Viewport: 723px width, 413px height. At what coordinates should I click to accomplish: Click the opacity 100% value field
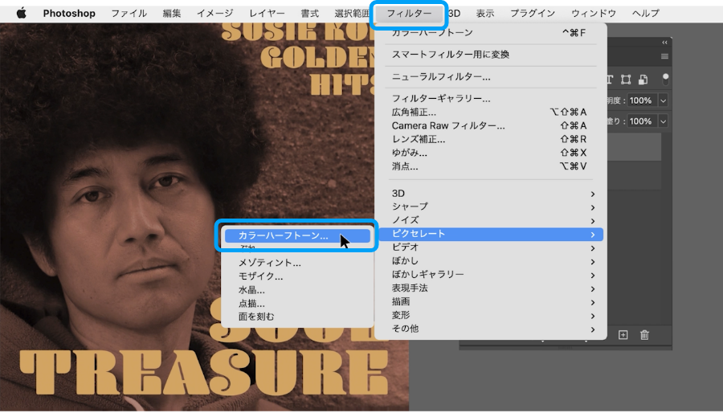(x=641, y=100)
